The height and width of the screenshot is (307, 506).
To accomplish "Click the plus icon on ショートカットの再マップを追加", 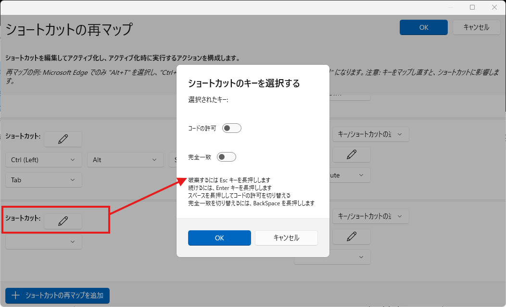I will [15, 295].
